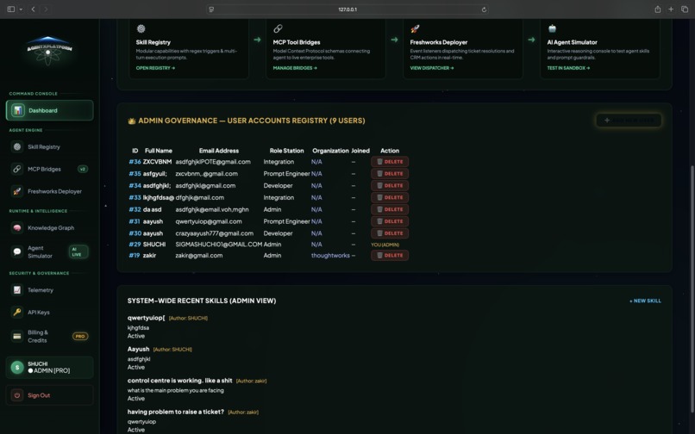Click the MCP Tool Bridges card link icon
Viewport: 695px width, 434px height.
coord(278,28)
